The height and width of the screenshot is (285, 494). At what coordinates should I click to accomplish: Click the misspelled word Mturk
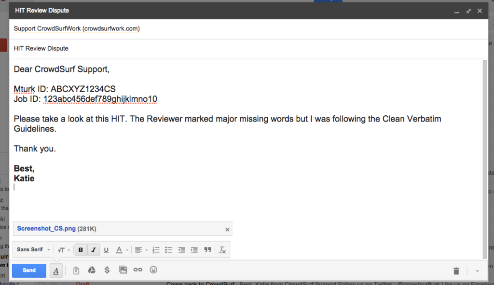[24, 89]
